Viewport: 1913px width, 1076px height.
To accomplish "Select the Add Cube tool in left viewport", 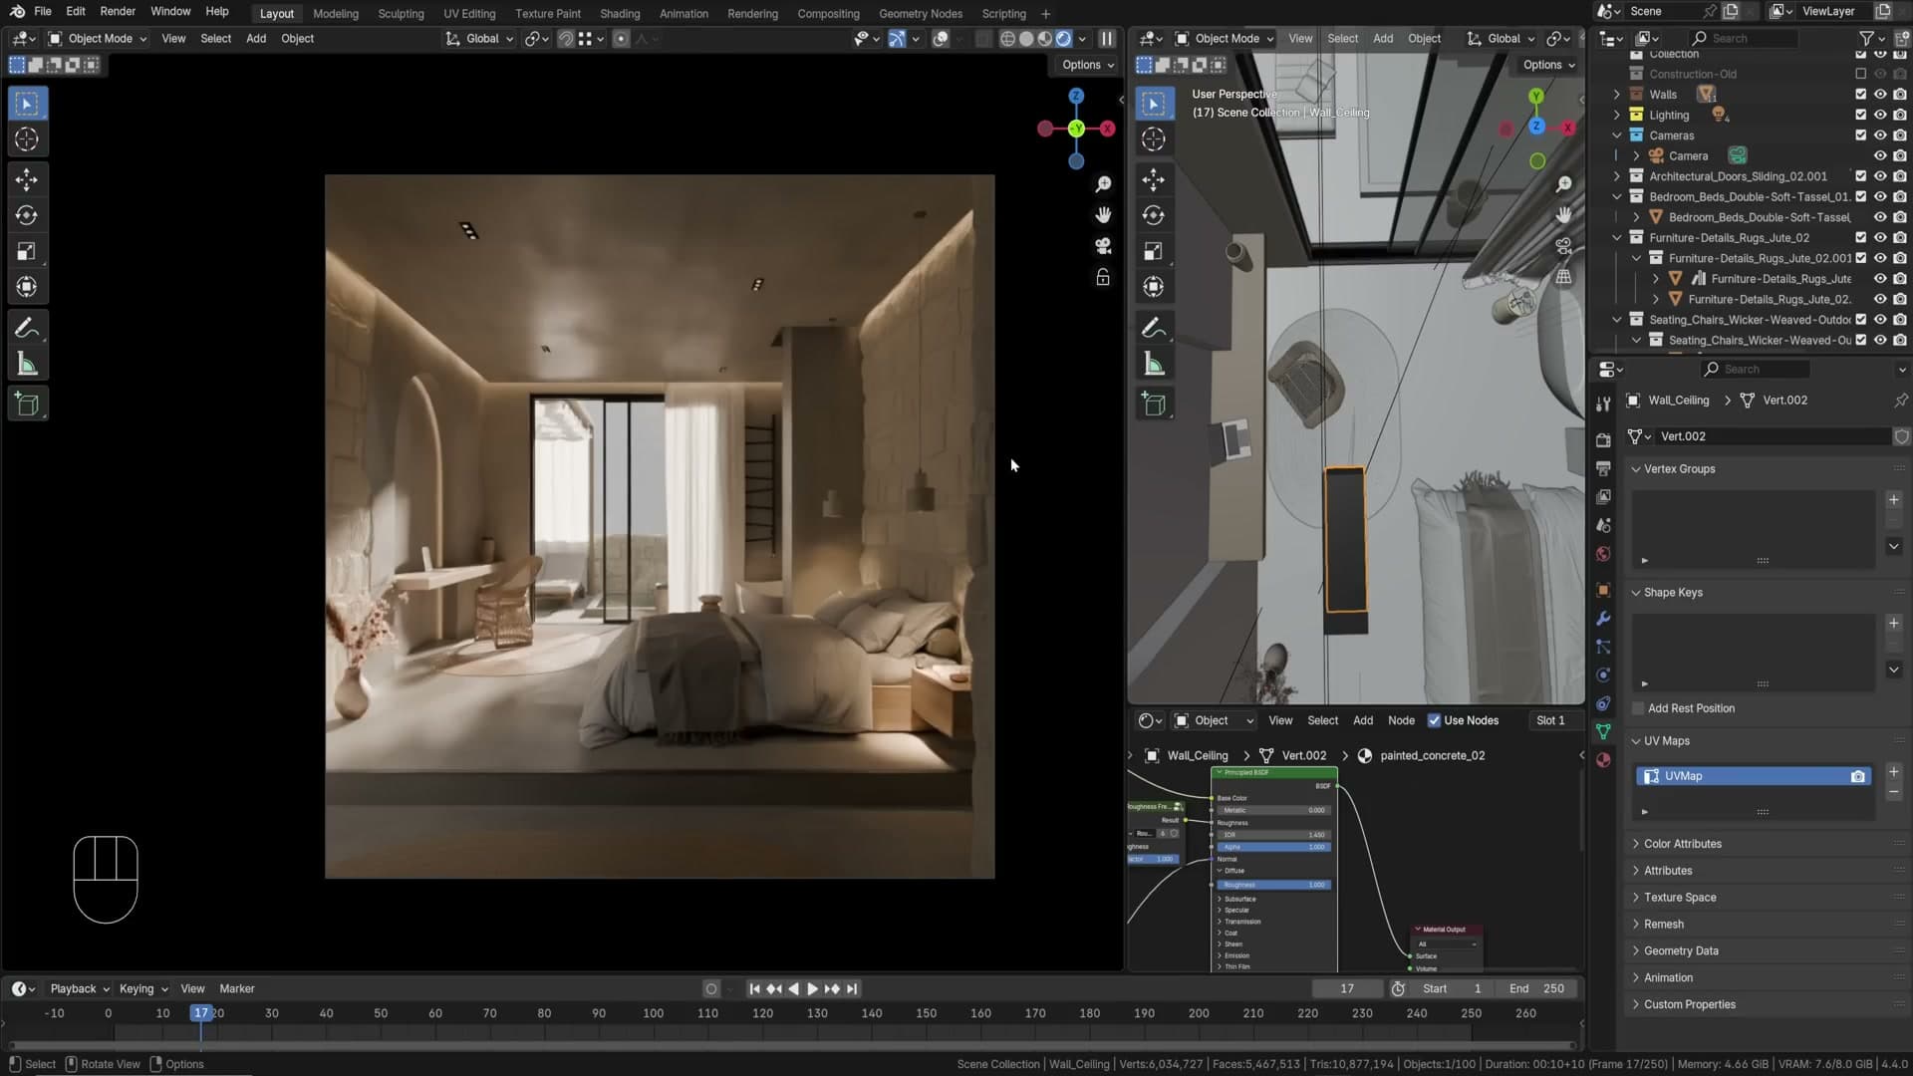I will pyautogui.click(x=27, y=404).
